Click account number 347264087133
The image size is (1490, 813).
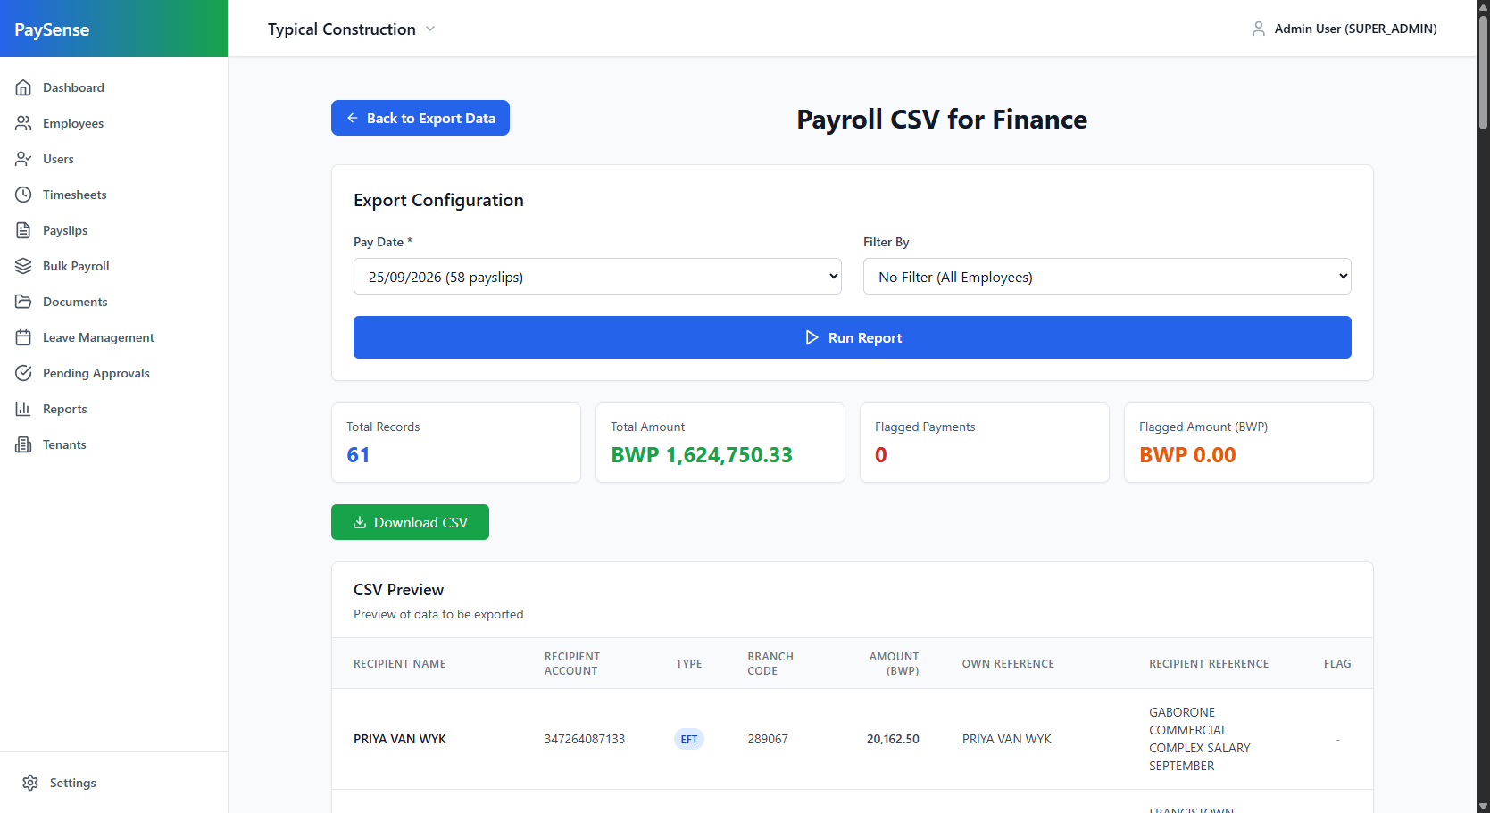coord(585,739)
